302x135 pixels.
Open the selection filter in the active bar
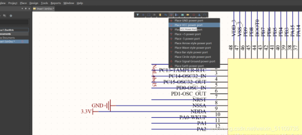point(138,15)
